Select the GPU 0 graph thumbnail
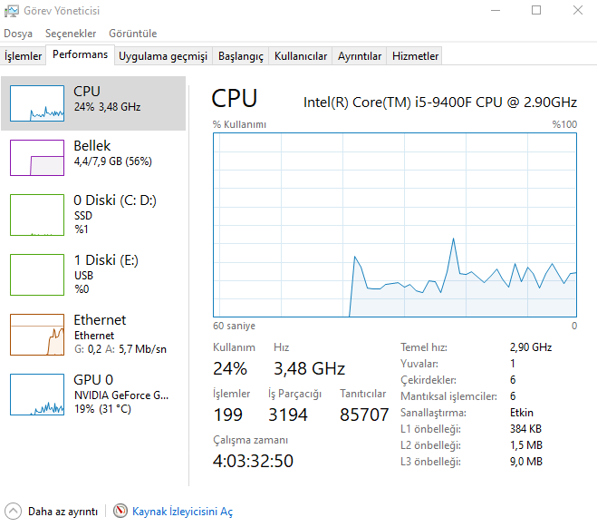597x527 pixels. coord(37,395)
